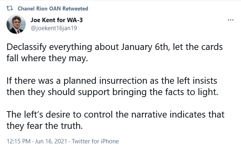Viewport: 241px width, 149px height.
Task: Click the word 'Declassify' in the tweet
Action: pos(27,47)
